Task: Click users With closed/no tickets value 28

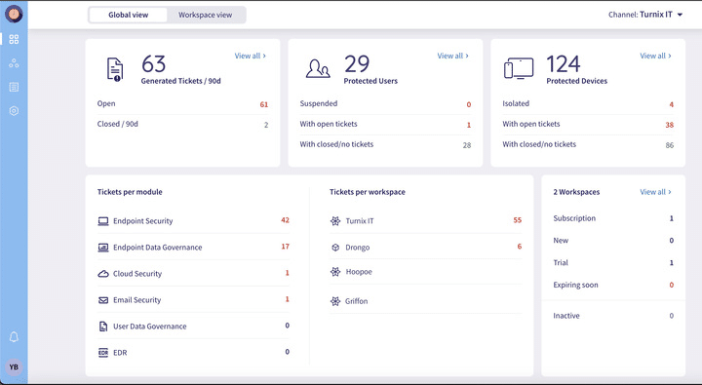Action: point(467,145)
